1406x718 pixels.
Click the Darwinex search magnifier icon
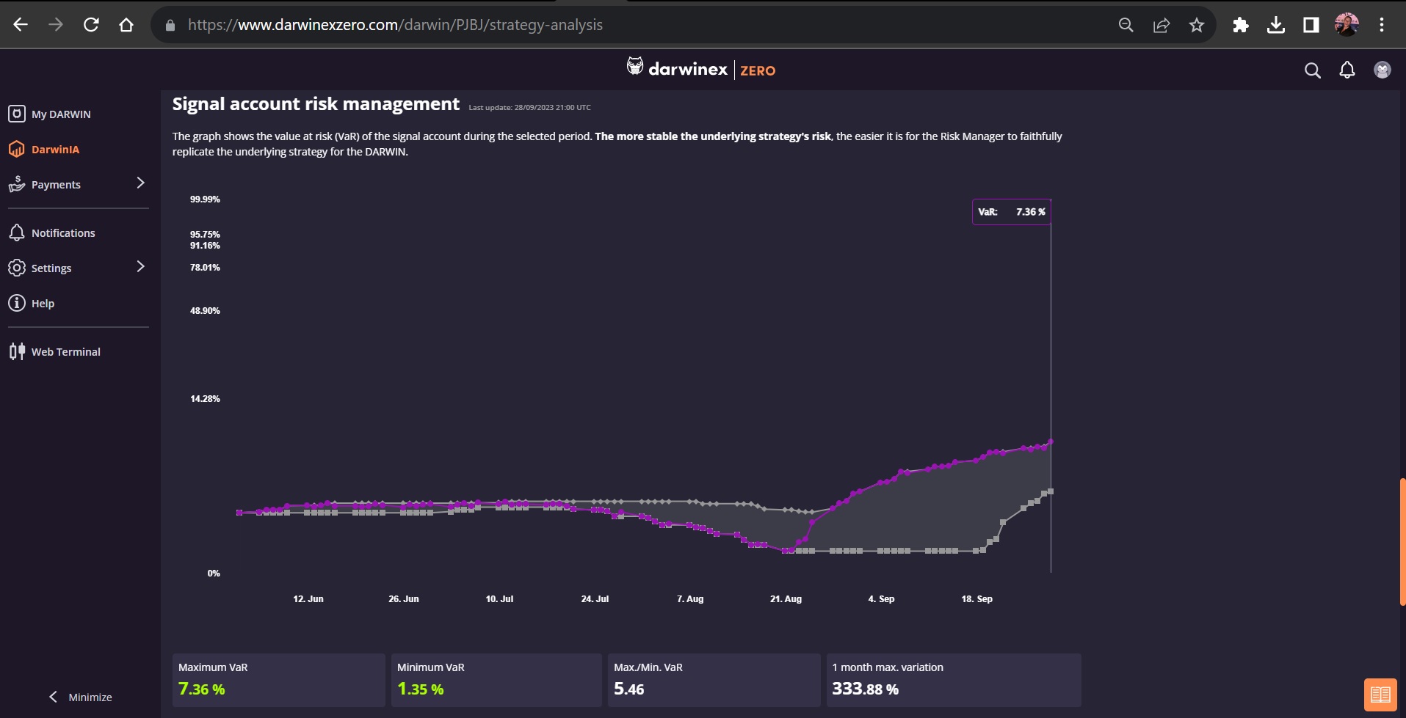click(1312, 70)
